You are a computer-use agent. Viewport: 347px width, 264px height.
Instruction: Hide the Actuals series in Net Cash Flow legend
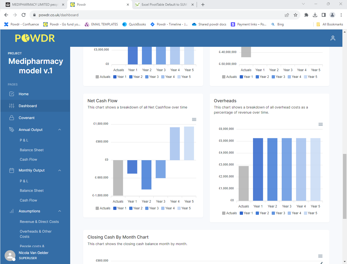pos(103,208)
